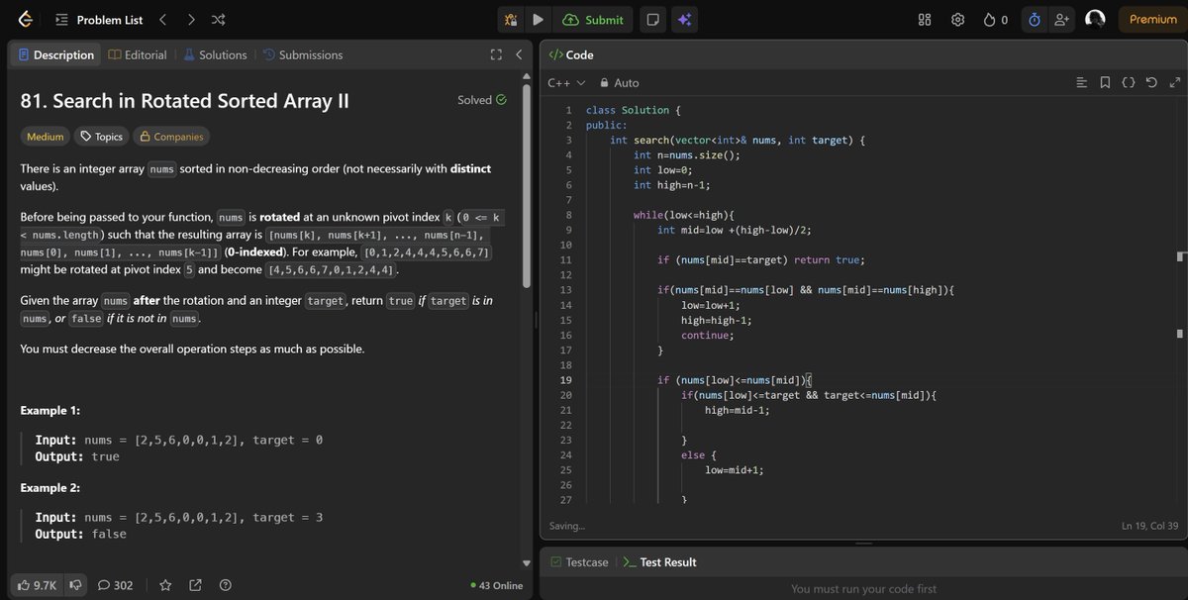Image resolution: width=1188 pixels, height=600 pixels.
Task: Open the C++ language dropdown
Action: click(566, 83)
